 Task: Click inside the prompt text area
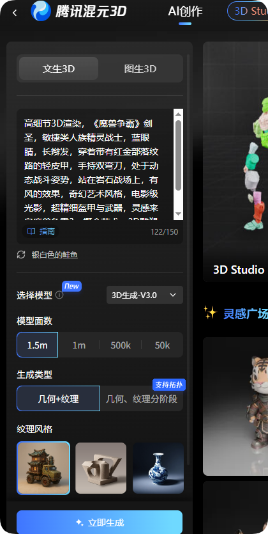tap(95, 164)
